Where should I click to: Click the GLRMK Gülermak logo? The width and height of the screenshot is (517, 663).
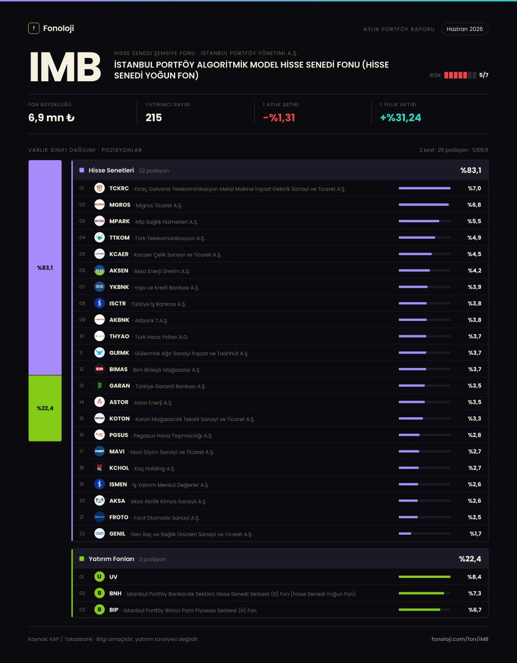click(x=99, y=352)
